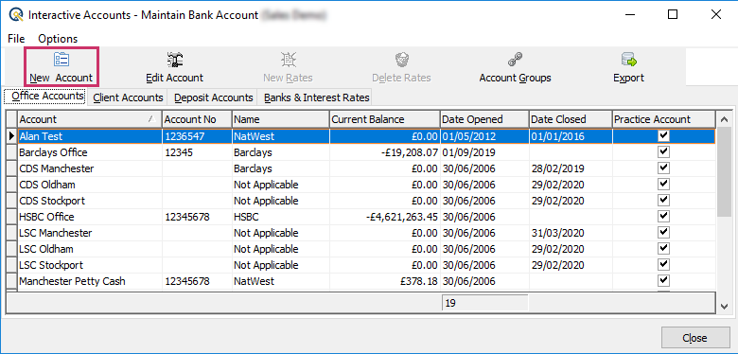Select the Barclays Office account row
This screenshot has width=738, height=354.
click(361, 152)
